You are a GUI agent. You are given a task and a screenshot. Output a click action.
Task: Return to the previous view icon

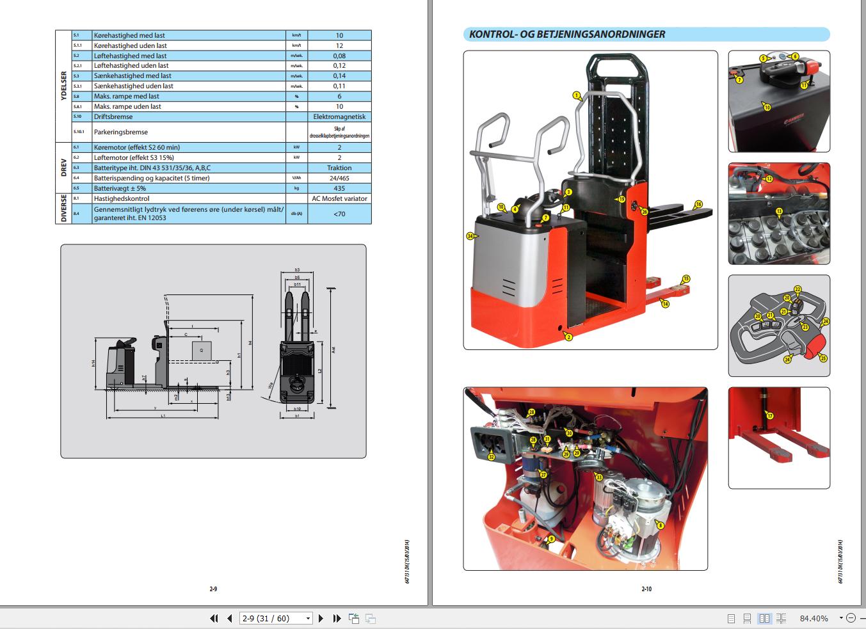point(353,618)
